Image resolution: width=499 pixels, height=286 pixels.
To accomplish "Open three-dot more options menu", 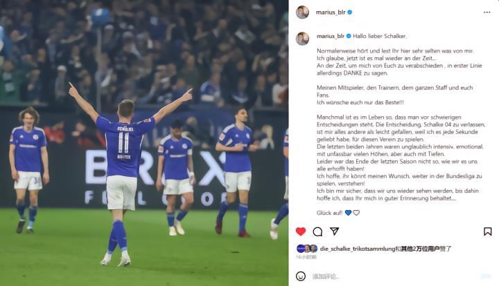I will point(487,12).
